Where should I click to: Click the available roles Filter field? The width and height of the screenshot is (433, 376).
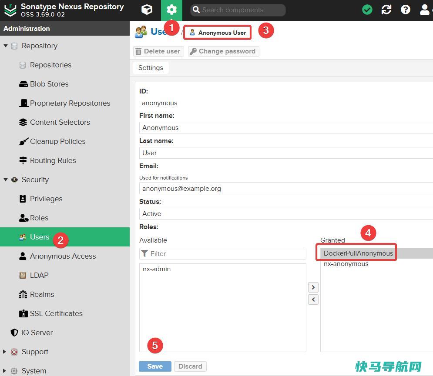pyautogui.click(x=223, y=253)
